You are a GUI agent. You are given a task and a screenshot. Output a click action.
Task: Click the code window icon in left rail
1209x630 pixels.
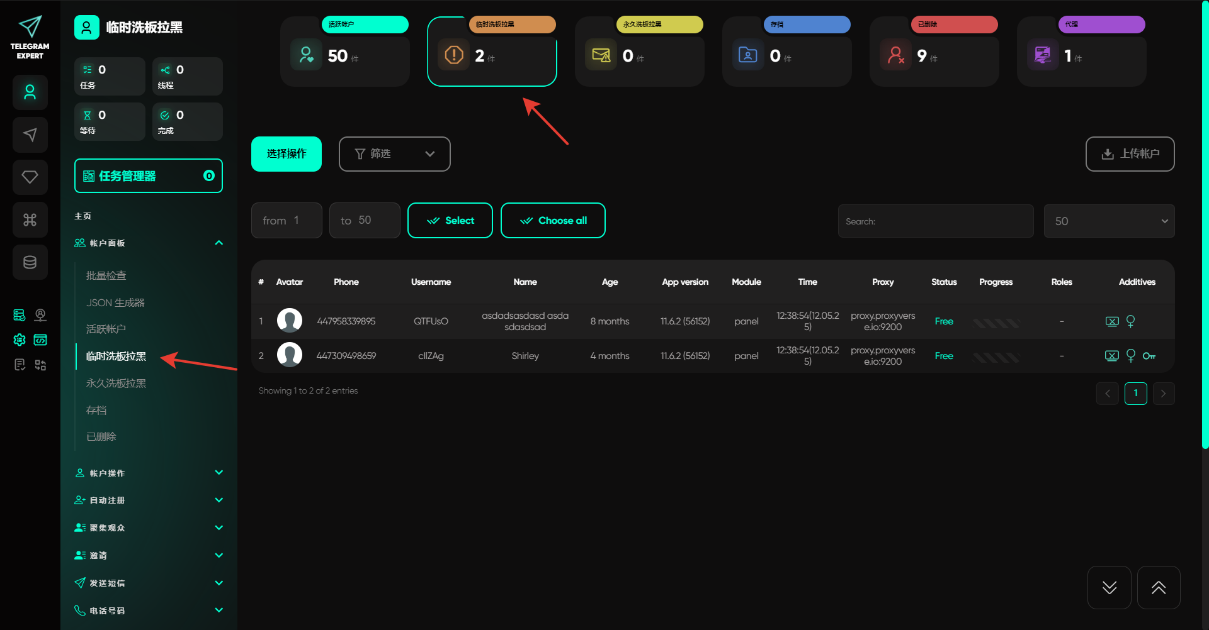(40, 340)
